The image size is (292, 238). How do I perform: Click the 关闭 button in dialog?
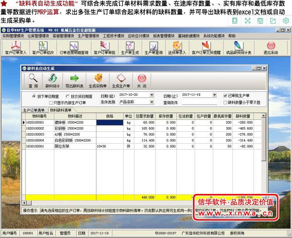tap(142, 81)
